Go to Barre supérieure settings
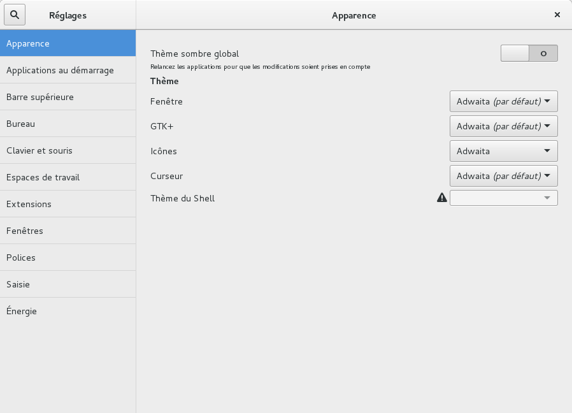Screen dimensions: 572x413 68,98
